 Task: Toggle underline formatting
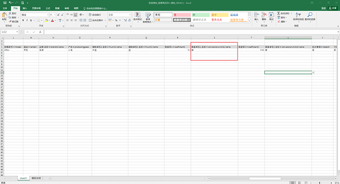point(31,20)
